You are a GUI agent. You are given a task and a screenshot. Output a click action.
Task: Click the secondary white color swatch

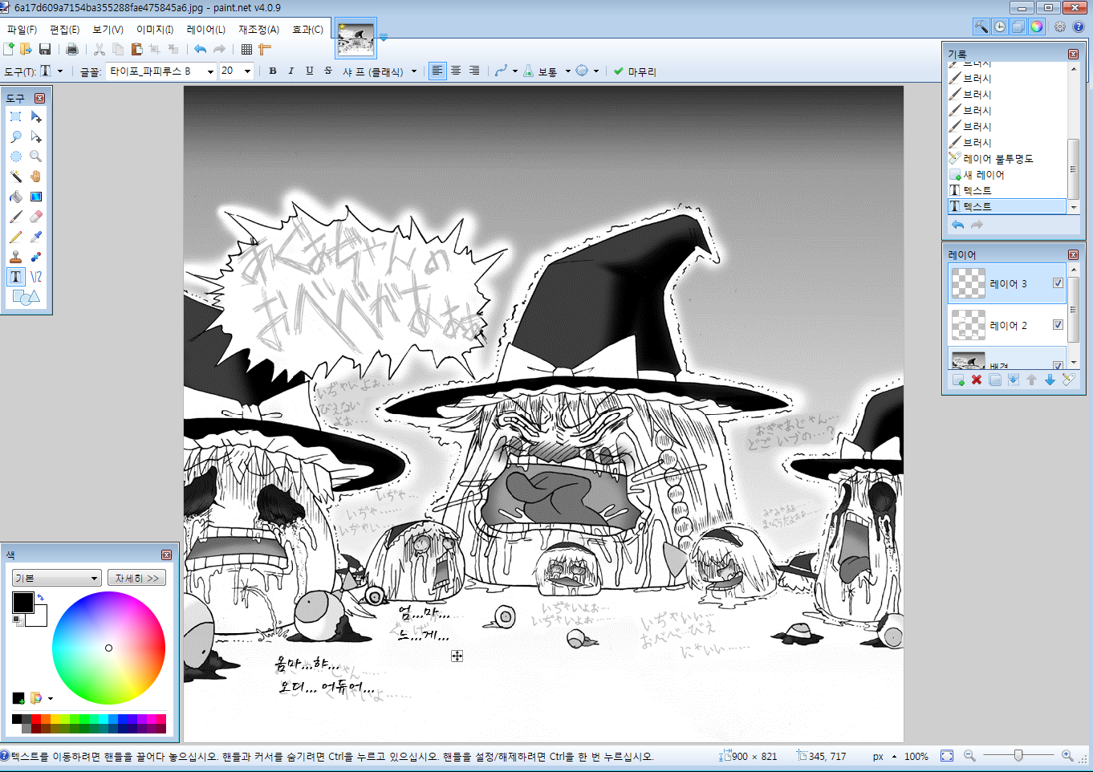[39, 618]
